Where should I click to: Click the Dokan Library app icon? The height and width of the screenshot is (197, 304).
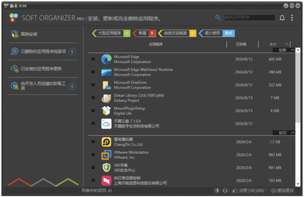[106, 98]
